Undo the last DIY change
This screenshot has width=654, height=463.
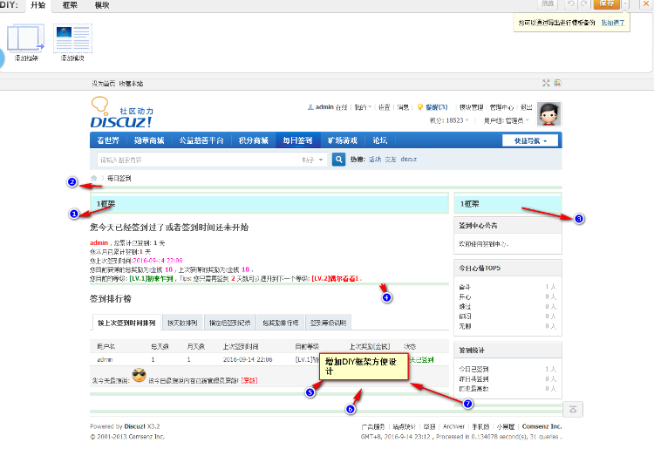570,3
